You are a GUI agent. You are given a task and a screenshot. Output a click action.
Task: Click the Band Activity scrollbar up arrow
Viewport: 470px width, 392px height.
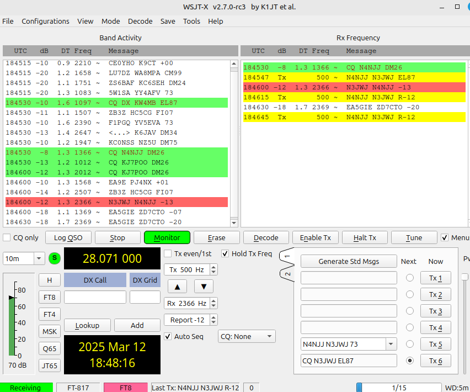pyautogui.click(x=234, y=63)
